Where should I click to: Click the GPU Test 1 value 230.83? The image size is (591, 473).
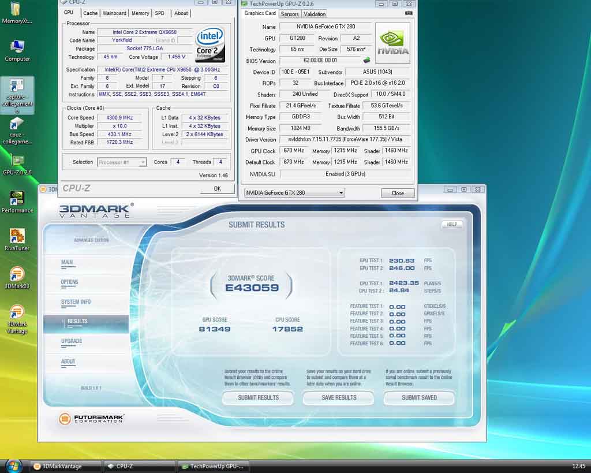pyautogui.click(x=402, y=260)
